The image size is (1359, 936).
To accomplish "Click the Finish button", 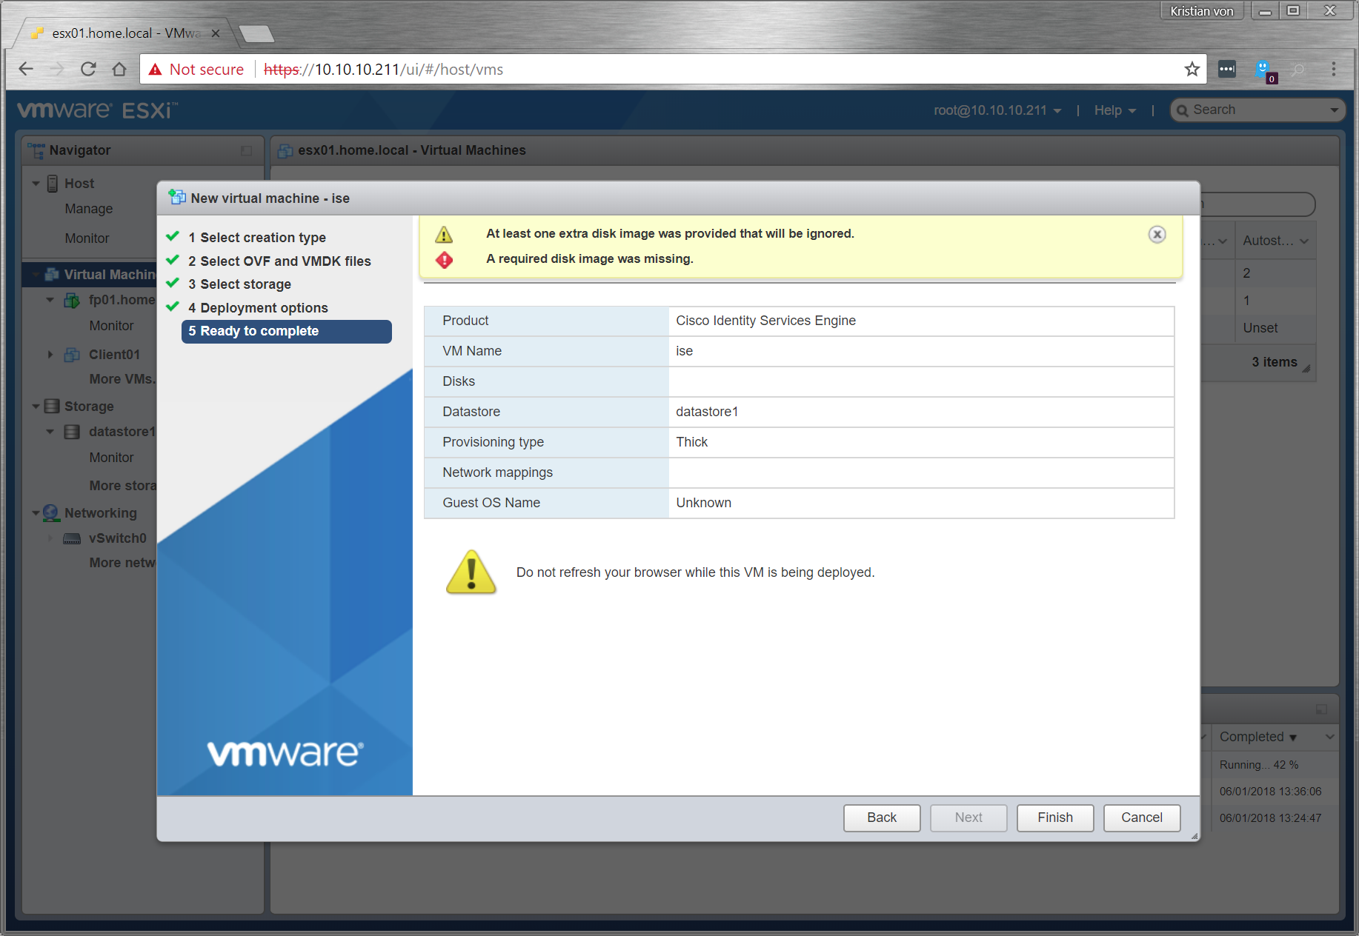I will point(1055,818).
